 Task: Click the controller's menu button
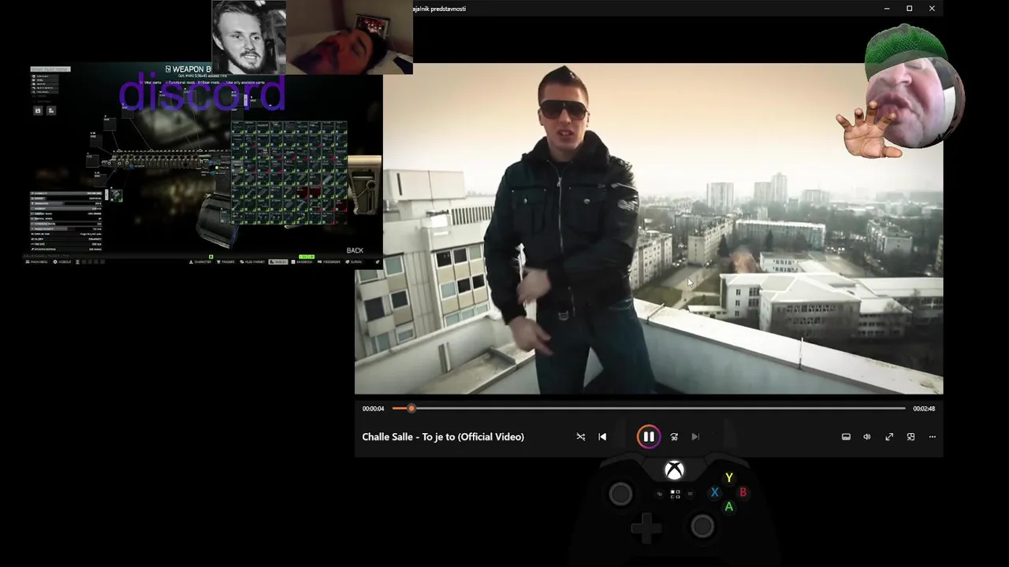(690, 495)
